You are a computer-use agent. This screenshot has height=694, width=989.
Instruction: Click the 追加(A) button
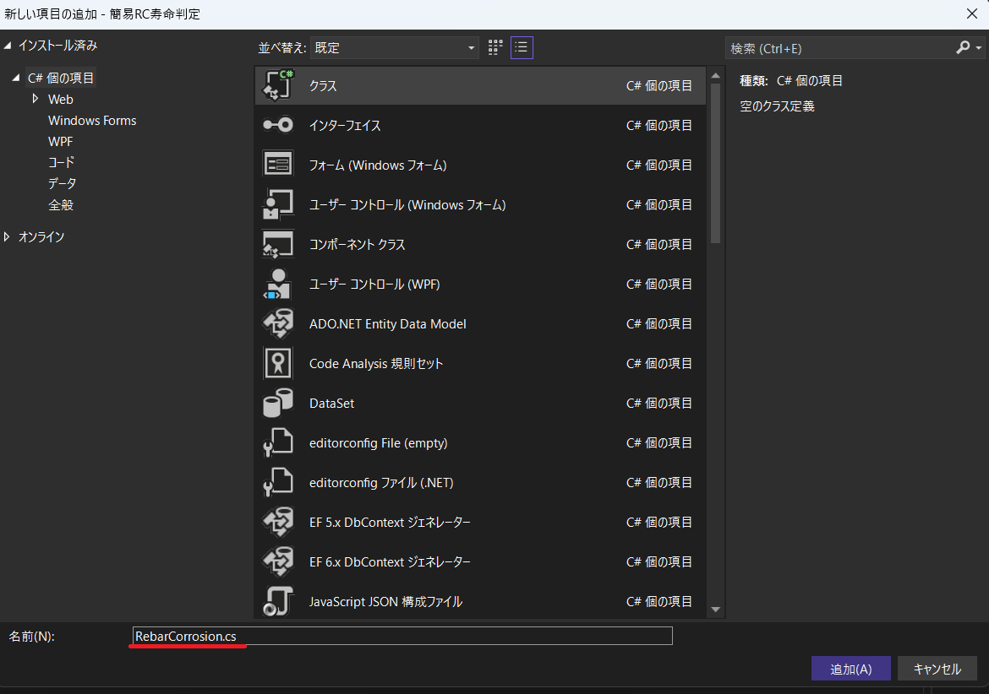850,669
